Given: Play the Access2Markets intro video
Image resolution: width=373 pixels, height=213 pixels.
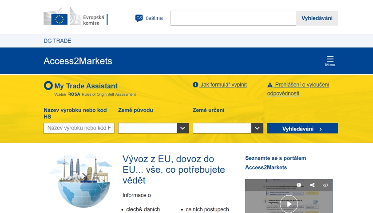Looking at the screenshot, I should (x=289, y=204).
